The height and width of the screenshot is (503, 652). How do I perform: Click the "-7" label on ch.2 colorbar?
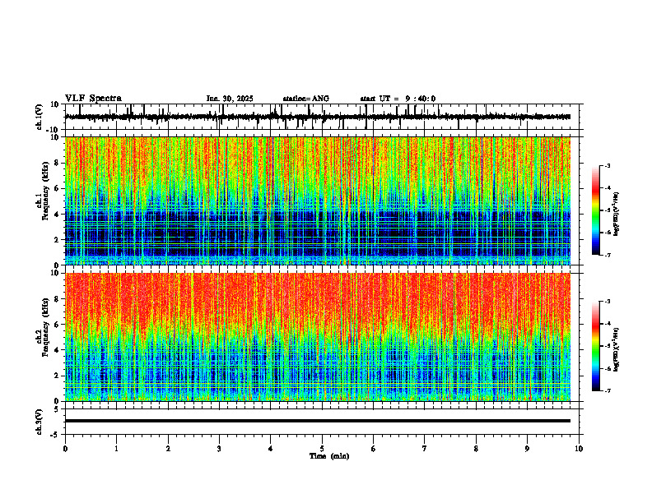pyautogui.click(x=607, y=391)
